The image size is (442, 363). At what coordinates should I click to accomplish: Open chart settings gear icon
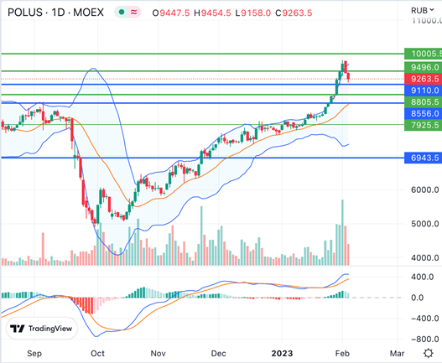point(429,353)
